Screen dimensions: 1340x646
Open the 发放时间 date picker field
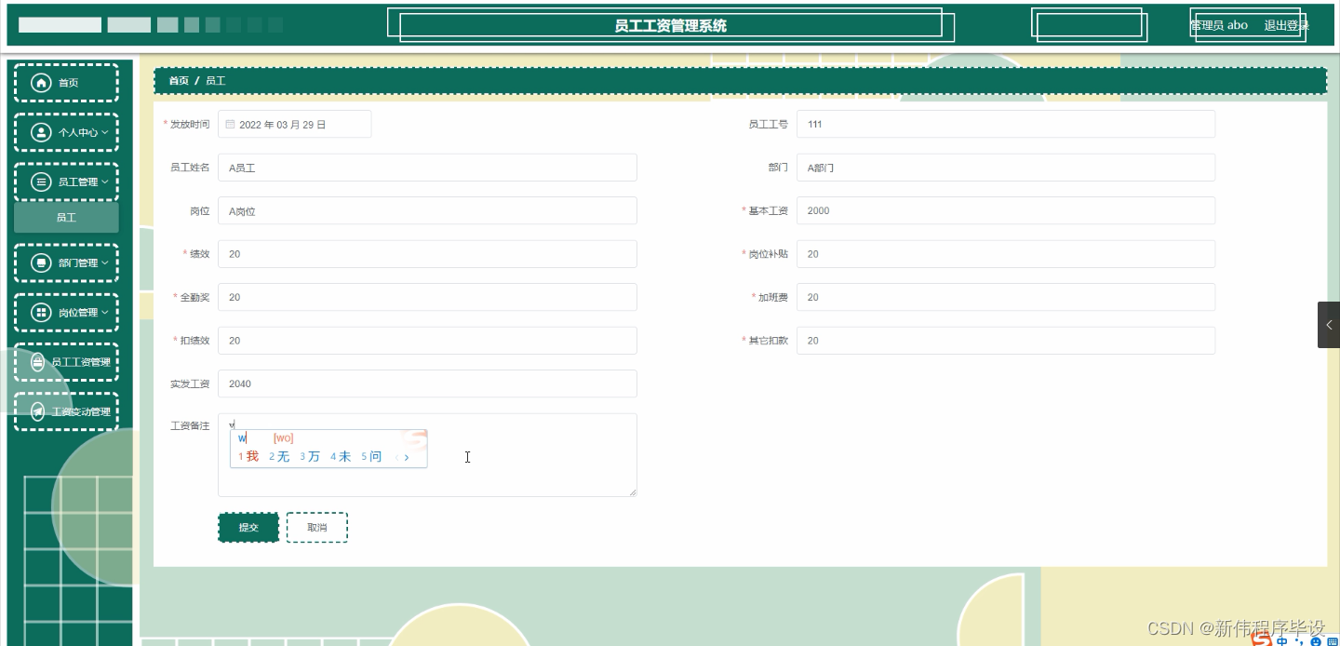(294, 124)
